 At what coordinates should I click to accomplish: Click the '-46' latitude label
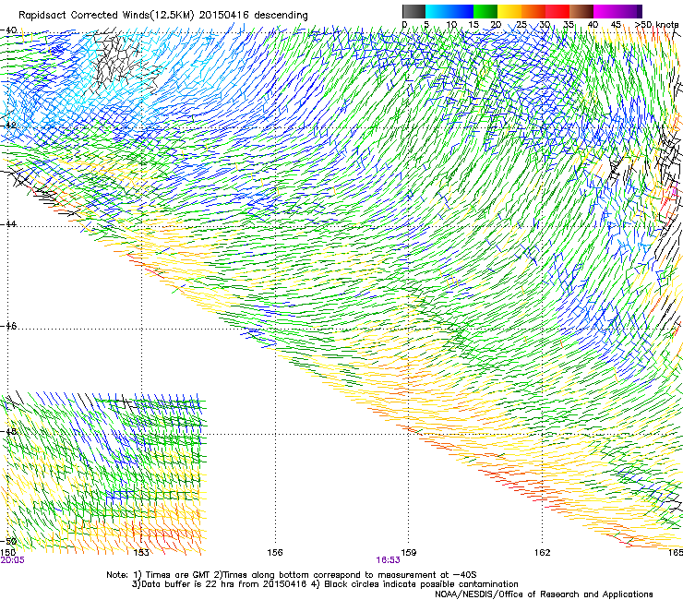[8, 326]
